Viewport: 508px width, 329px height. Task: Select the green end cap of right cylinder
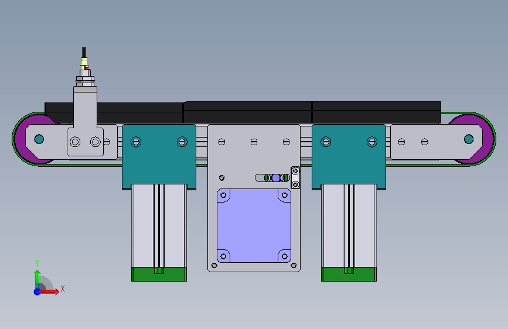tap(349, 275)
